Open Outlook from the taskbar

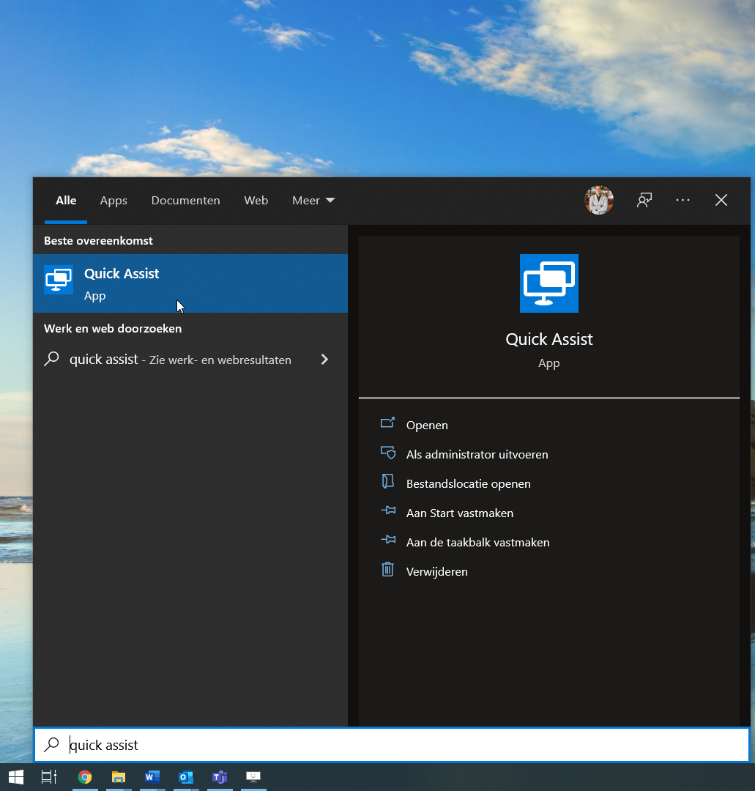pos(185,777)
